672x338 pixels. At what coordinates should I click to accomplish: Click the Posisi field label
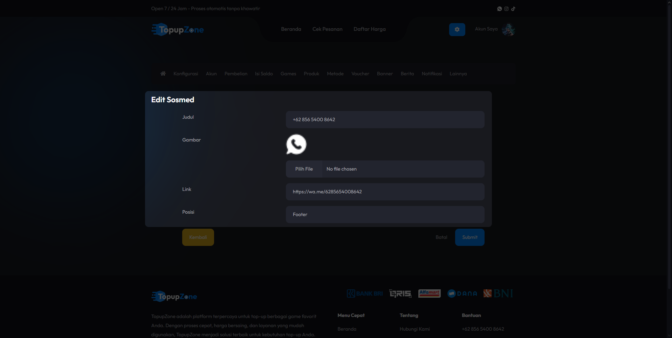coord(188,212)
